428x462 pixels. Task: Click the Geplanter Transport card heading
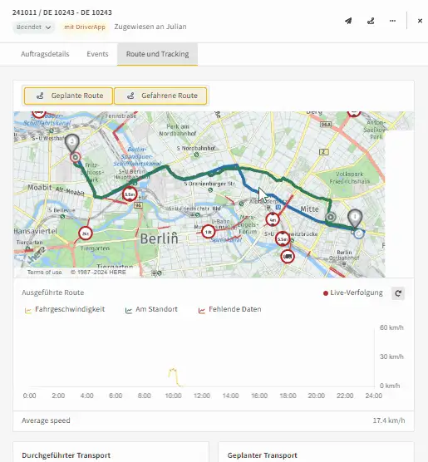pos(263,455)
